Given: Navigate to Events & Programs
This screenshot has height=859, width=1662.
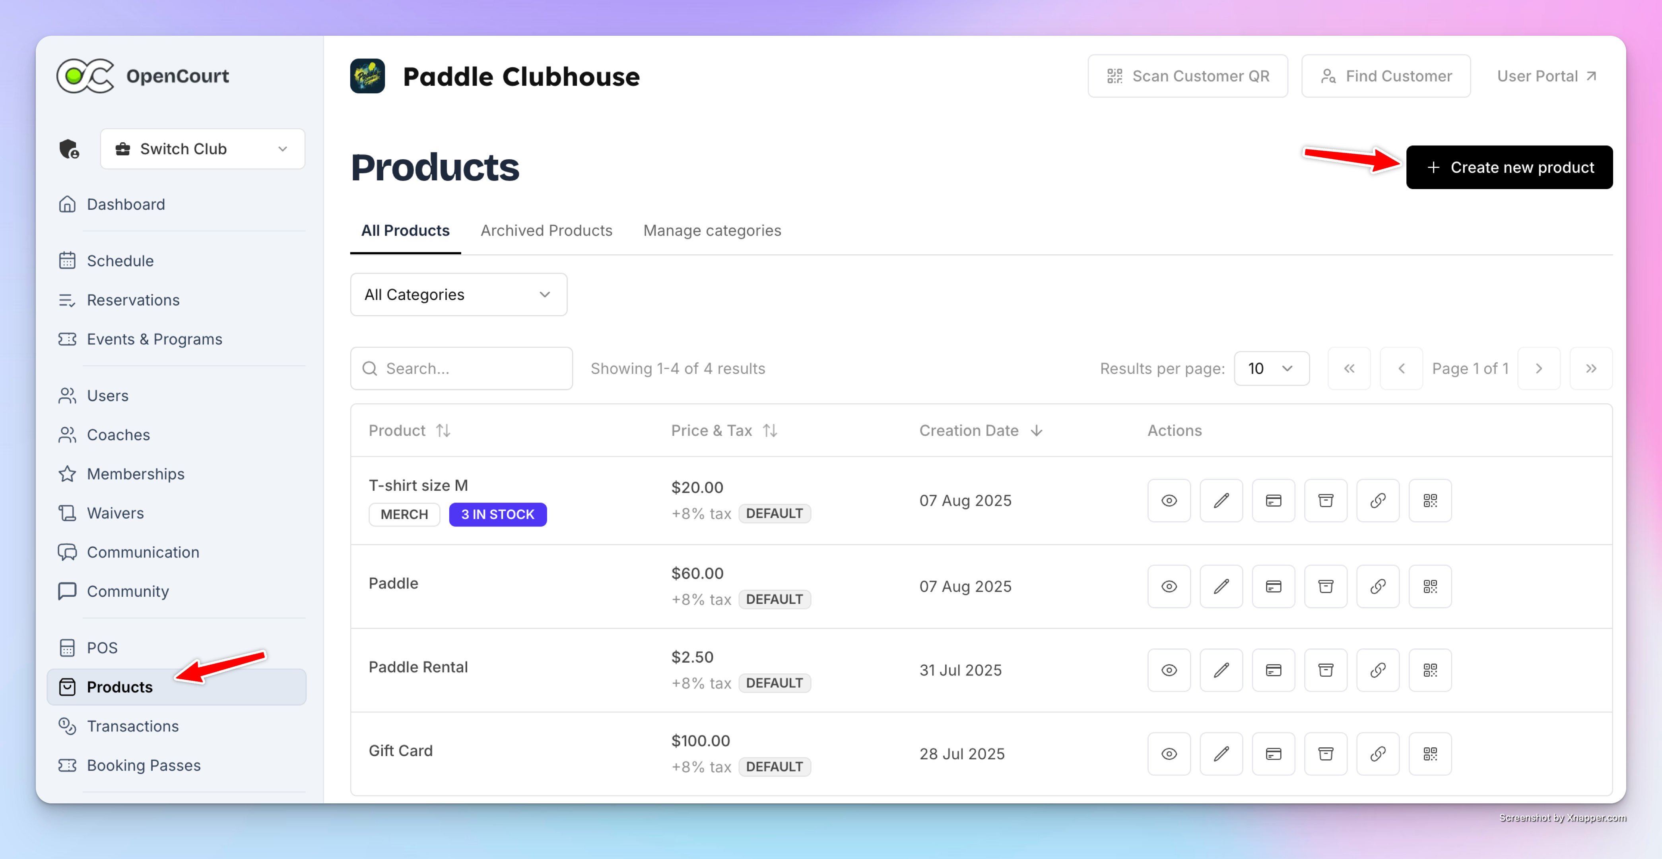Looking at the screenshot, I should click(x=177, y=339).
